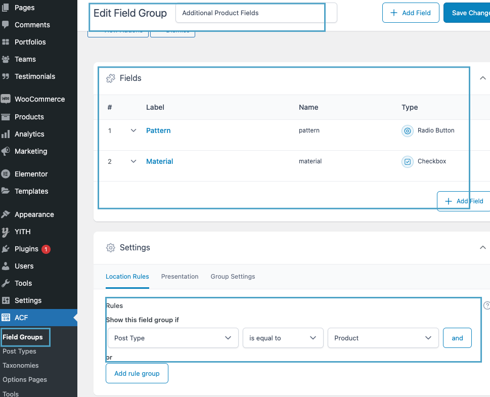Click the help question mark icon beside Rules
490x397 pixels.
[x=486, y=305]
